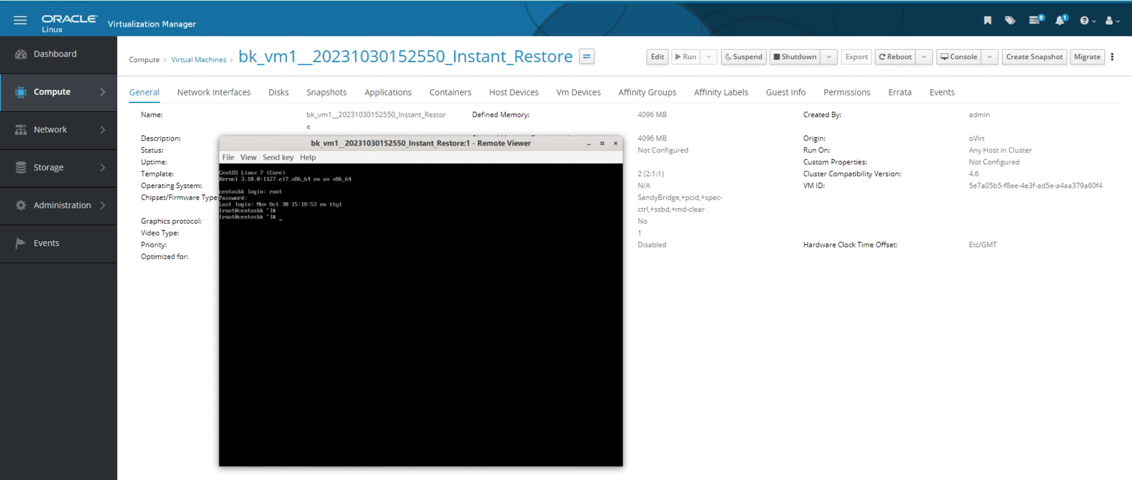Select Compute in sidebar
1132x480 pixels.
(59, 92)
